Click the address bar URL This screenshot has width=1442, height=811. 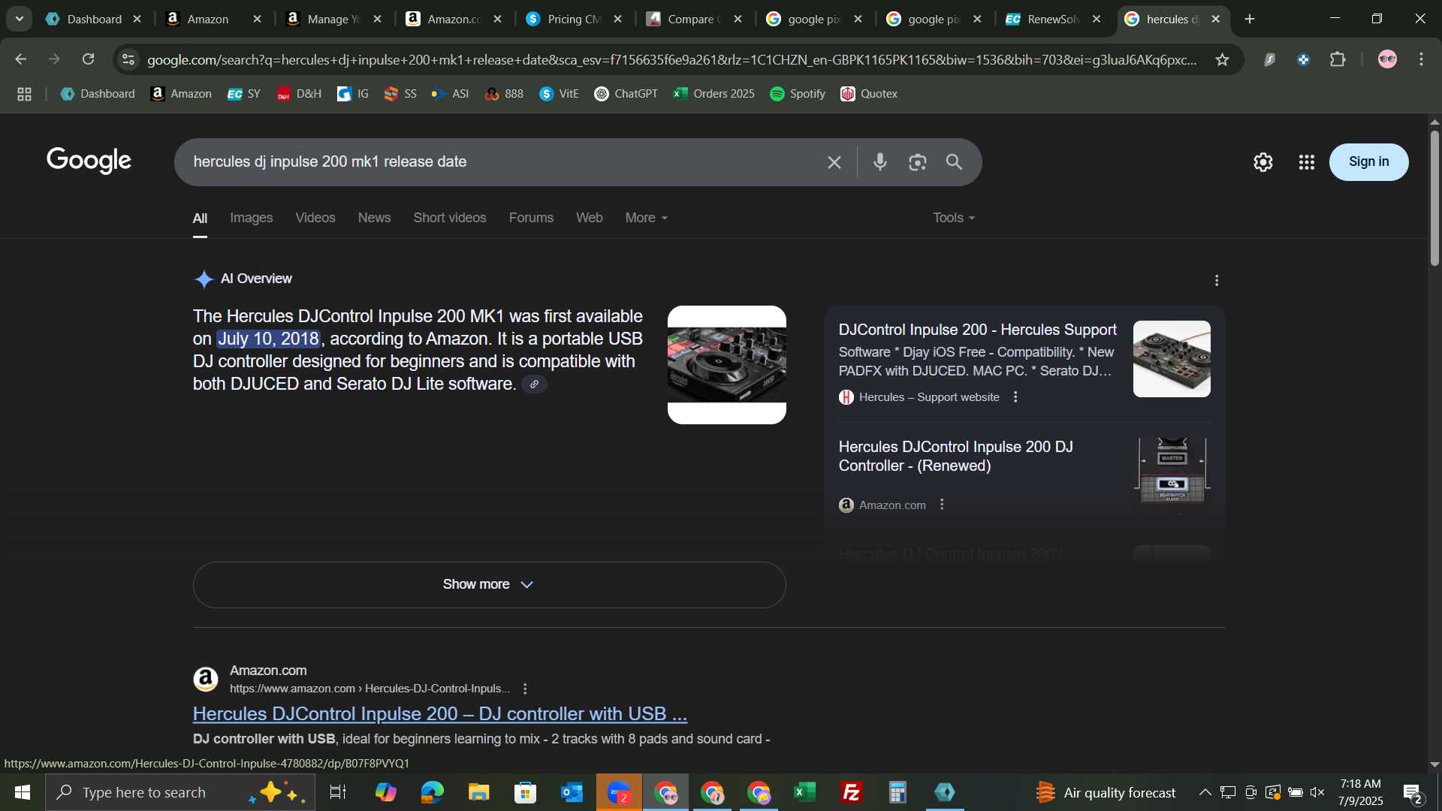[x=672, y=59]
